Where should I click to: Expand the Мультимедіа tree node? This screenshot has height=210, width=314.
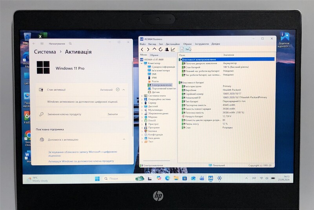tap(142, 110)
